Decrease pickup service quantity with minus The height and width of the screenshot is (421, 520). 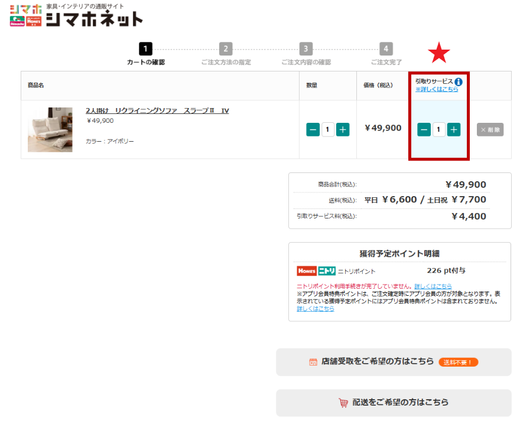(x=424, y=129)
